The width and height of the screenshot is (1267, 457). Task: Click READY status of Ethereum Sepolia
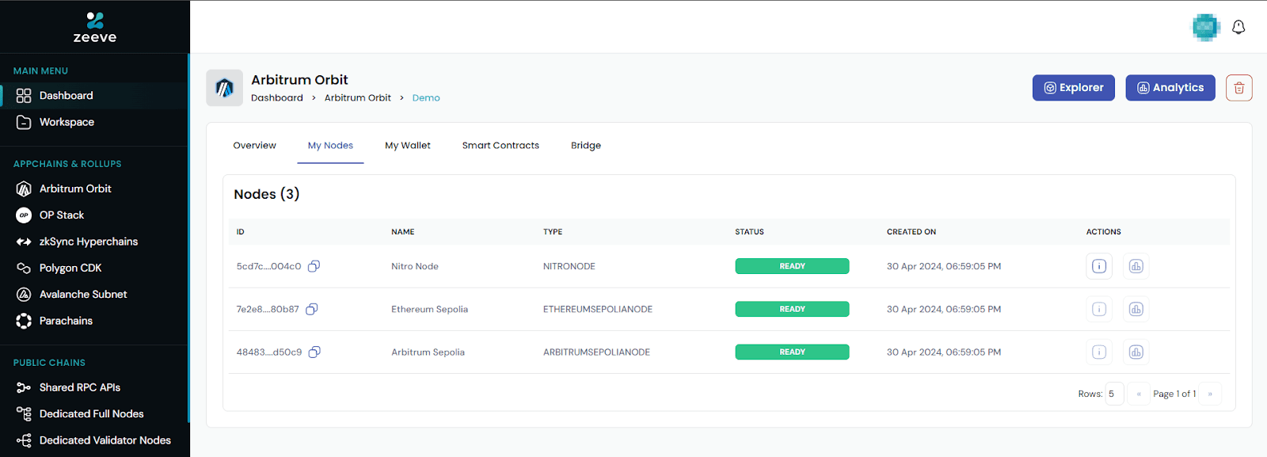[792, 309]
